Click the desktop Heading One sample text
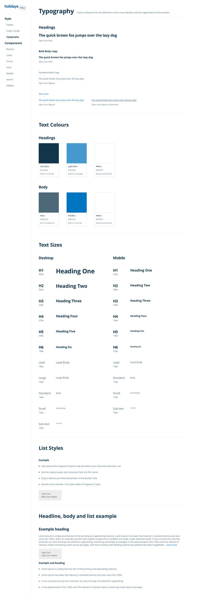This screenshot has width=223, height=598. [75, 271]
